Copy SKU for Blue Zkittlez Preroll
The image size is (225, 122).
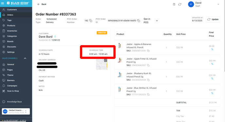pos(148,95)
